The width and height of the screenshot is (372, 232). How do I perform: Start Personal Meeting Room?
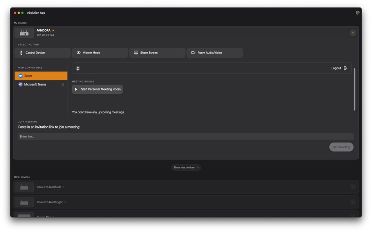tap(98, 89)
